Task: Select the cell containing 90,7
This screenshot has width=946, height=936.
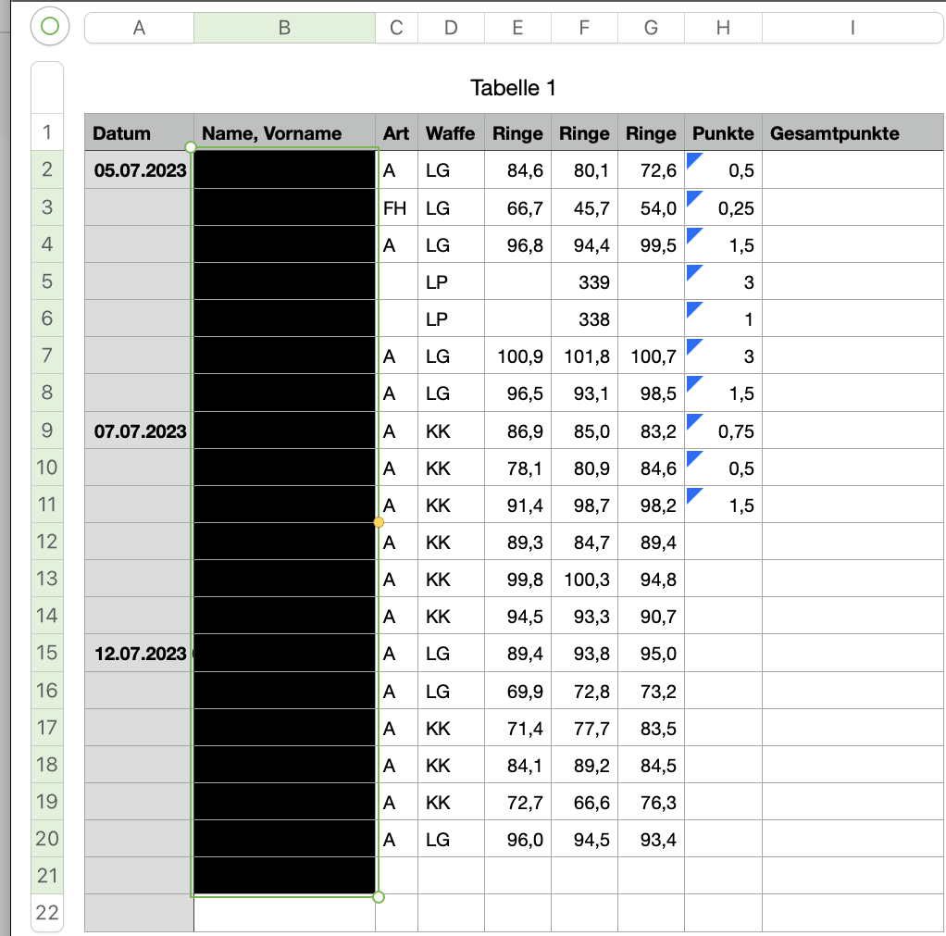Action: 651,617
